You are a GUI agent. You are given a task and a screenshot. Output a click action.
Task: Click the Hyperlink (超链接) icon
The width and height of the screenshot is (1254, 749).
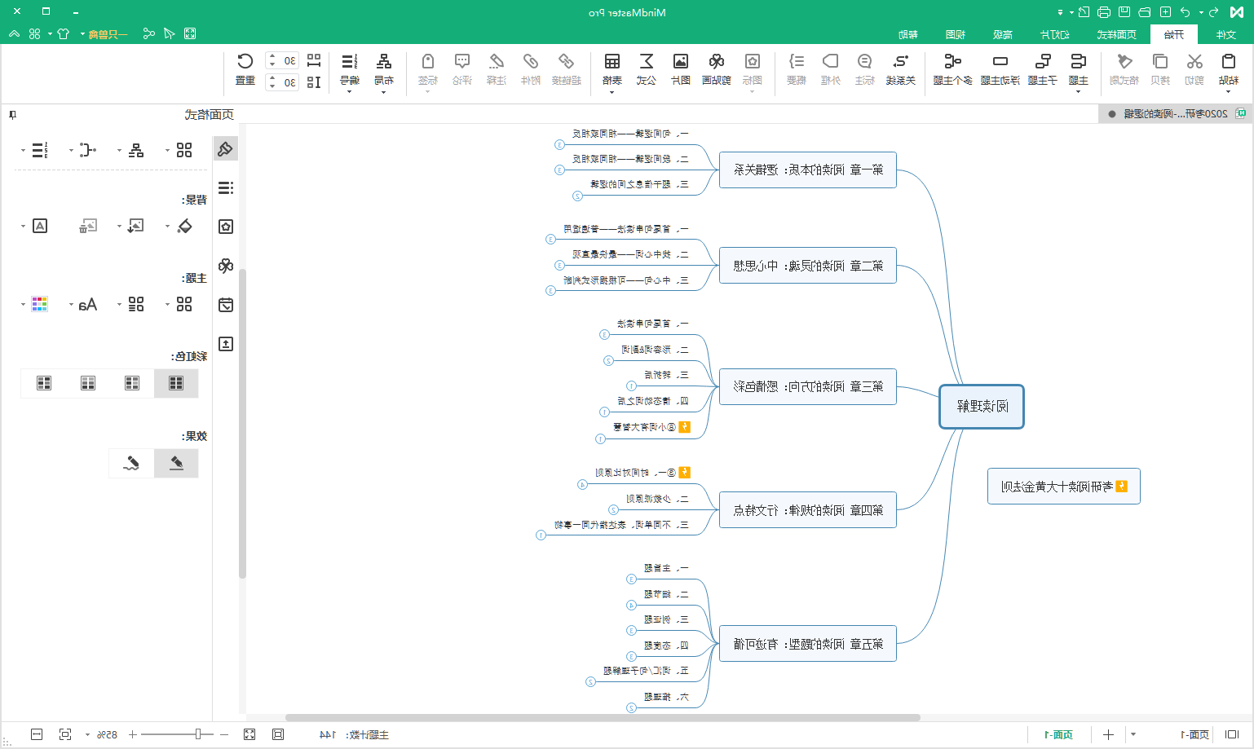click(567, 62)
